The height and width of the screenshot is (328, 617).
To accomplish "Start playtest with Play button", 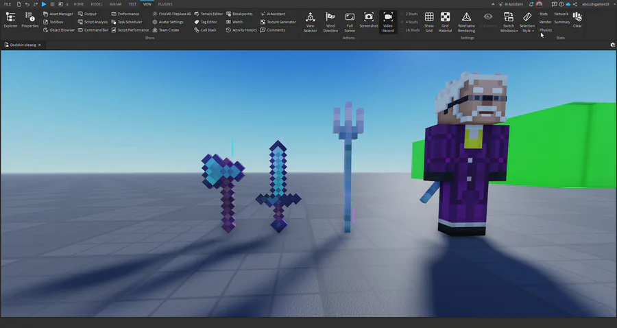I will pos(44,4).
